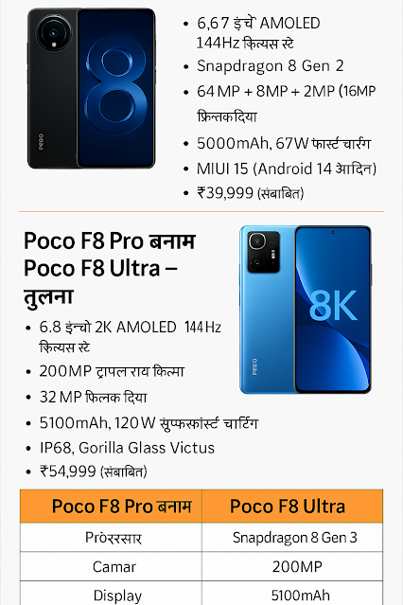
Task: Click the black Poco phone image
Action: point(92,88)
